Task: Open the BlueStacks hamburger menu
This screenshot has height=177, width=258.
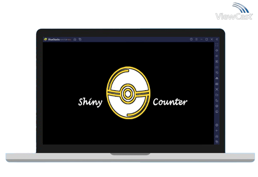Action: [x=196, y=39]
